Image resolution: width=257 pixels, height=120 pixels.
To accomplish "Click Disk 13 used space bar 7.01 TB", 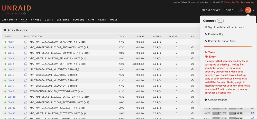I will click(220, 113).
